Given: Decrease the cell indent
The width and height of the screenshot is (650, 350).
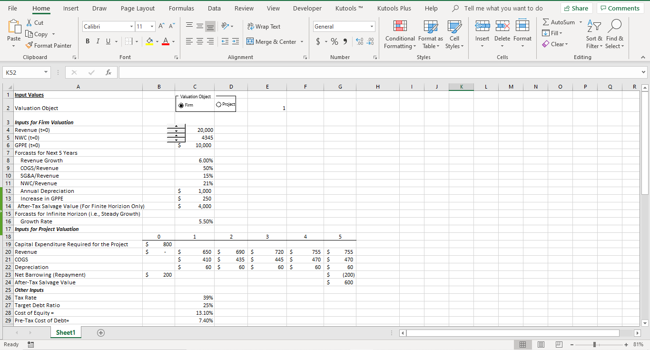Looking at the screenshot, I should click(225, 42).
